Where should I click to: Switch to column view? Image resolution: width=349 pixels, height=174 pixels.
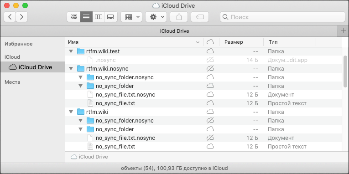point(99,17)
